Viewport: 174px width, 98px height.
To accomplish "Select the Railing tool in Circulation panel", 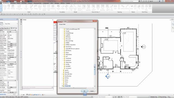I will (x=58, y=7).
